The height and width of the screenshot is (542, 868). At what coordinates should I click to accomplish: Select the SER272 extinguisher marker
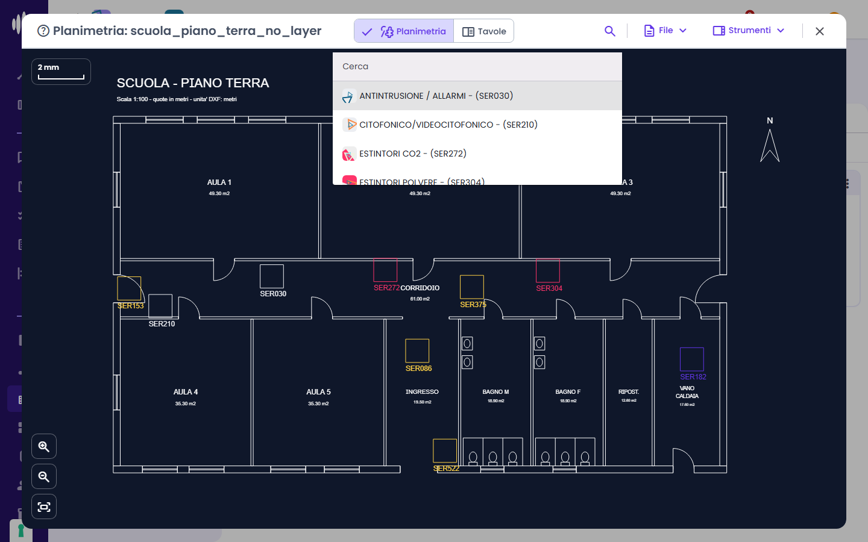[385, 270]
